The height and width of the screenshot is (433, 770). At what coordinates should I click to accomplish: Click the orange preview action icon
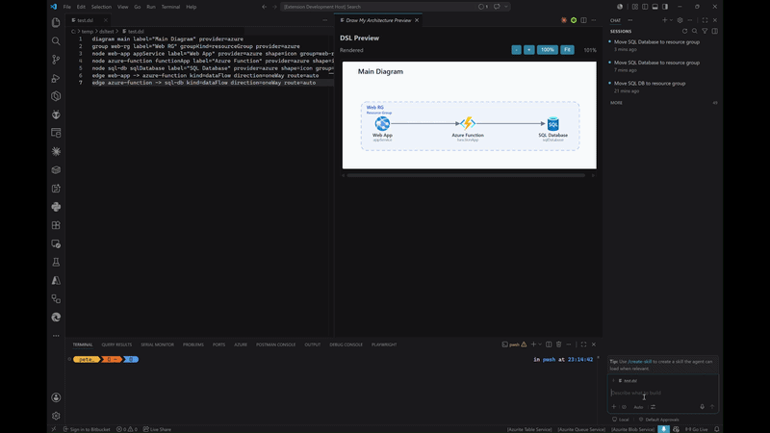click(x=564, y=20)
